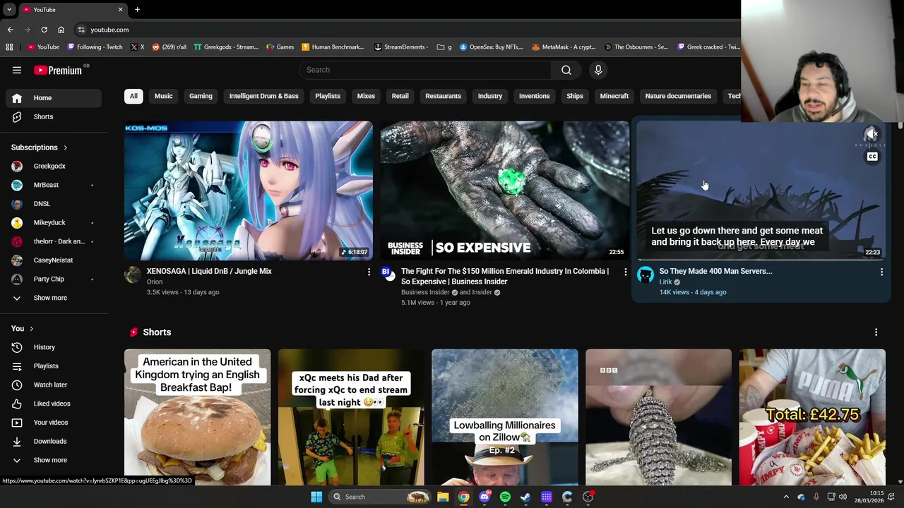Open the XENOSAGA video thumbnail
904x508 pixels.
(x=249, y=190)
